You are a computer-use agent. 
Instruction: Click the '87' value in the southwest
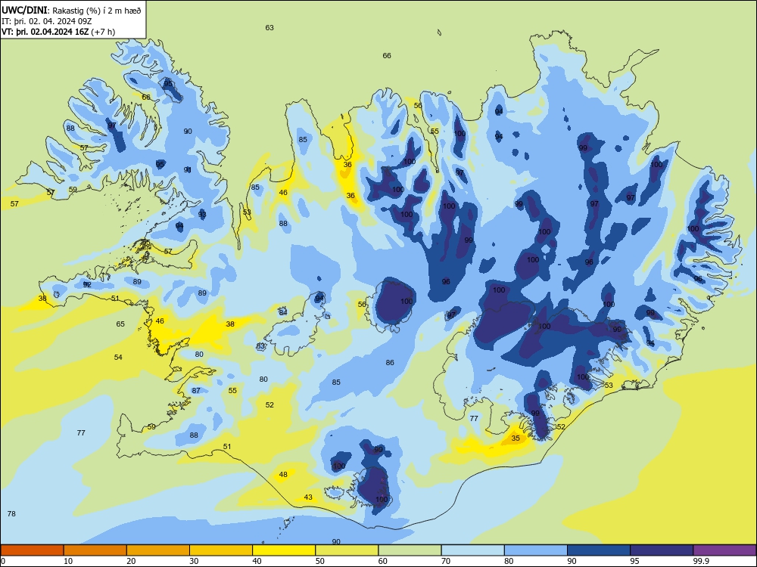196,391
